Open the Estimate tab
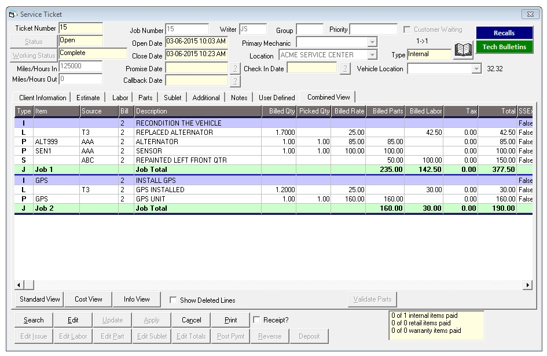The image size is (547, 356). pos(88,98)
